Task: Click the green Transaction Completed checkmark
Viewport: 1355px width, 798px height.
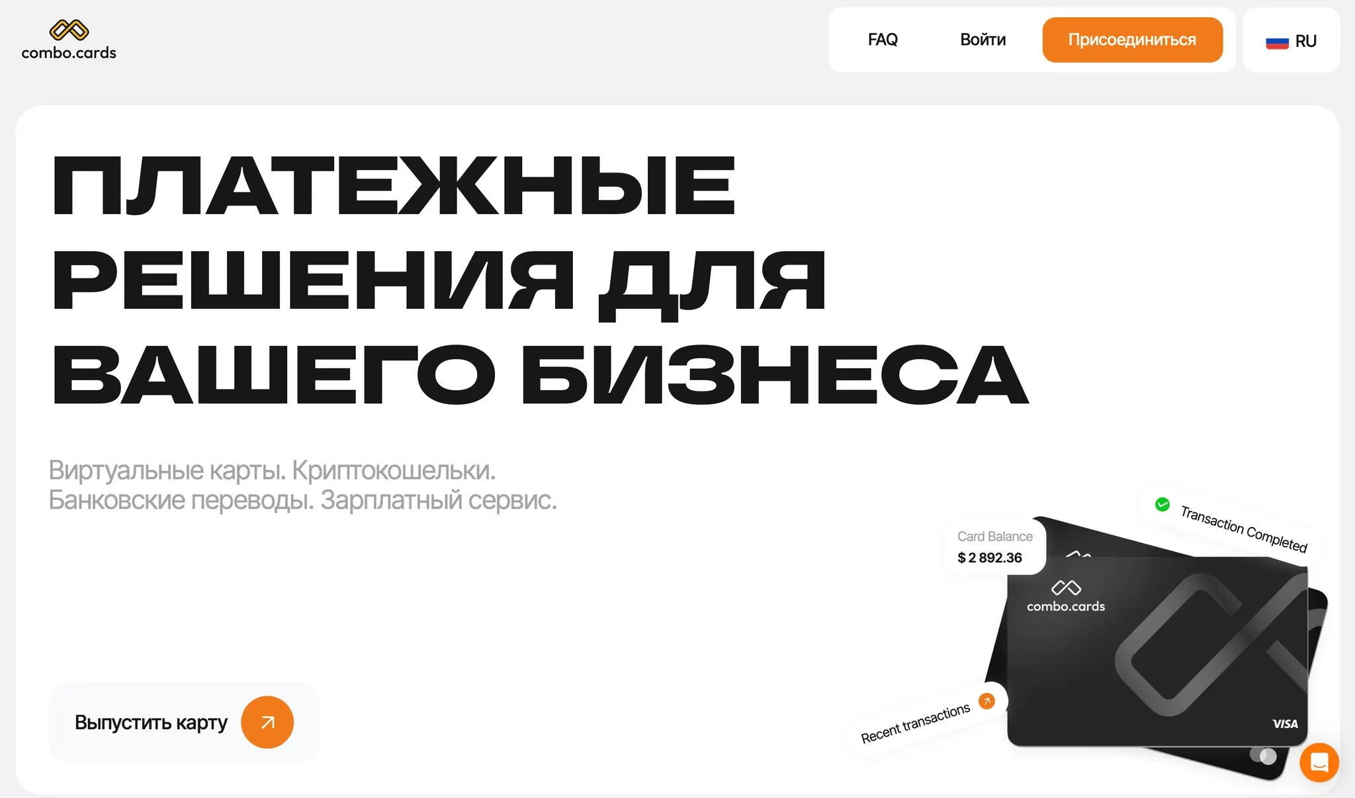Action: [x=1162, y=504]
